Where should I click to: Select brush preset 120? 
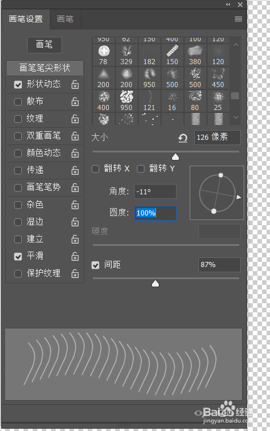point(218,55)
